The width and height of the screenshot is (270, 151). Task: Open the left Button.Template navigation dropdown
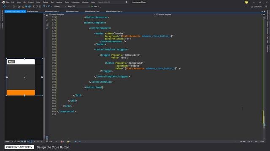tap(102, 15)
